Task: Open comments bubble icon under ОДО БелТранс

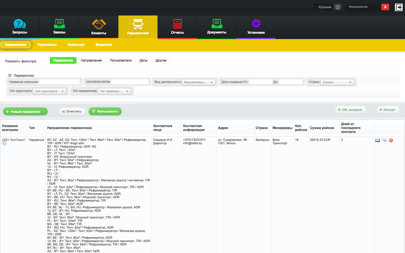Action: pos(4,144)
